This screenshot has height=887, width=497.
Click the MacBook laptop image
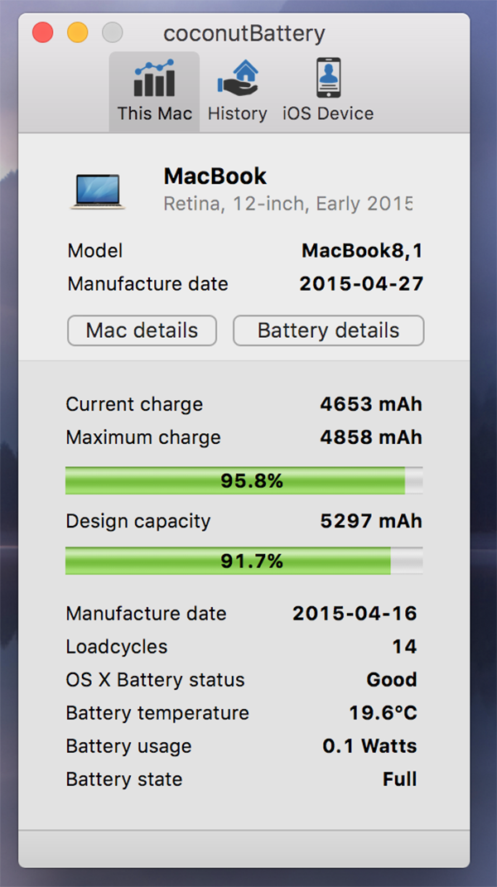pyautogui.click(x=98, y=192)
